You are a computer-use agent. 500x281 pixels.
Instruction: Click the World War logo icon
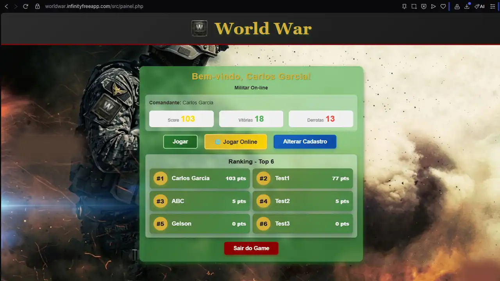(x=199, y=28)
